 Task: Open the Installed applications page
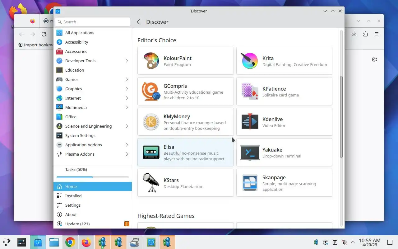click(93, 196)
